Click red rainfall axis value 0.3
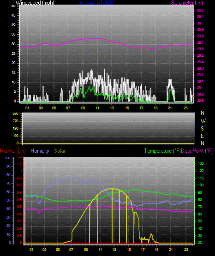This screenshot has height=256, width=215. tap(19, 221)
